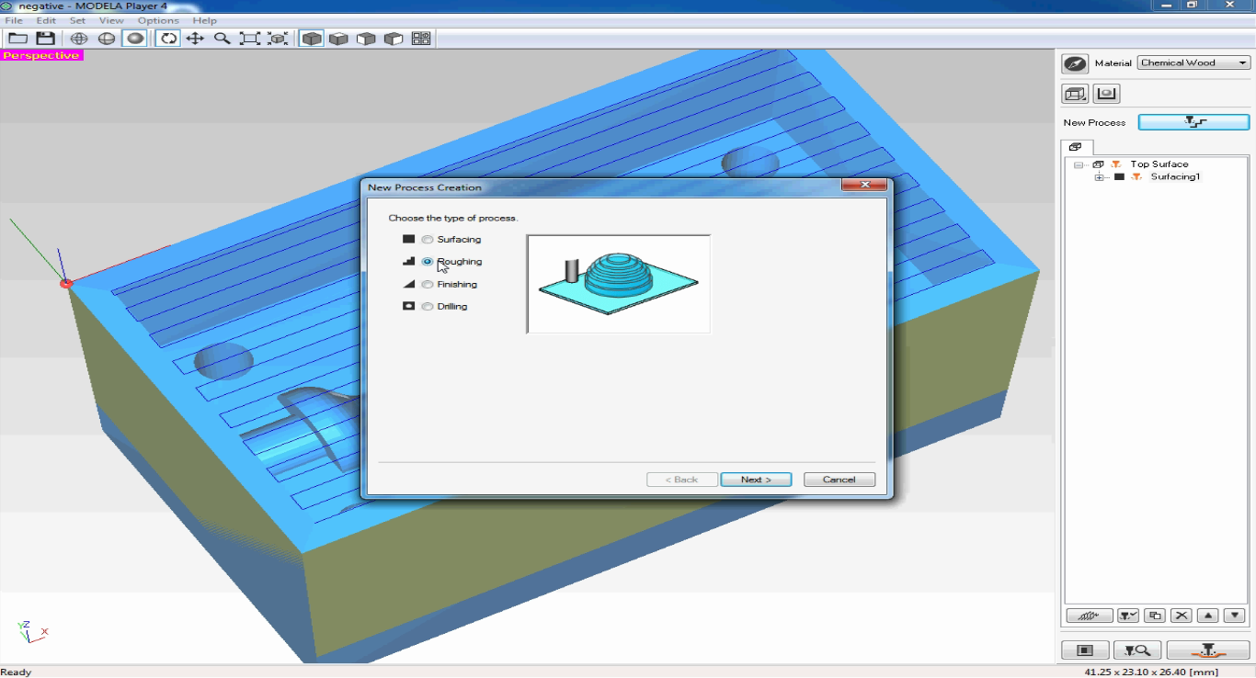This screenshot has width=1256, height=678.
Task: Choose the cube view with white front
Action: pos(366,39)
